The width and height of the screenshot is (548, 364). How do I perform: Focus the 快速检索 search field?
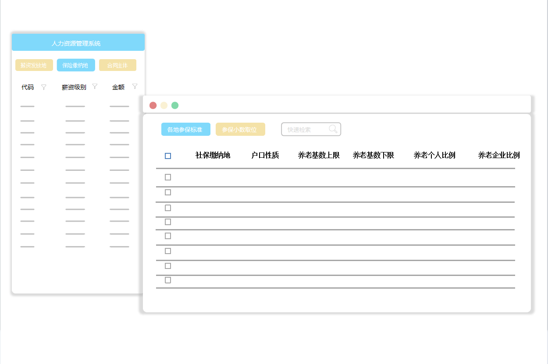click(x=311, y=129)
